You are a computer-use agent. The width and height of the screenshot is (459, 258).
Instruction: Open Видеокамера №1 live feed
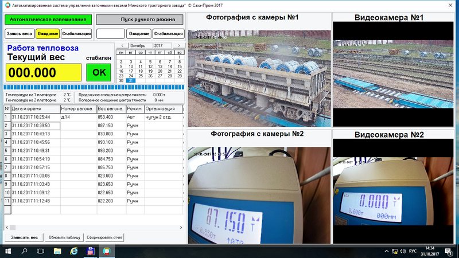tap(393, 74)
